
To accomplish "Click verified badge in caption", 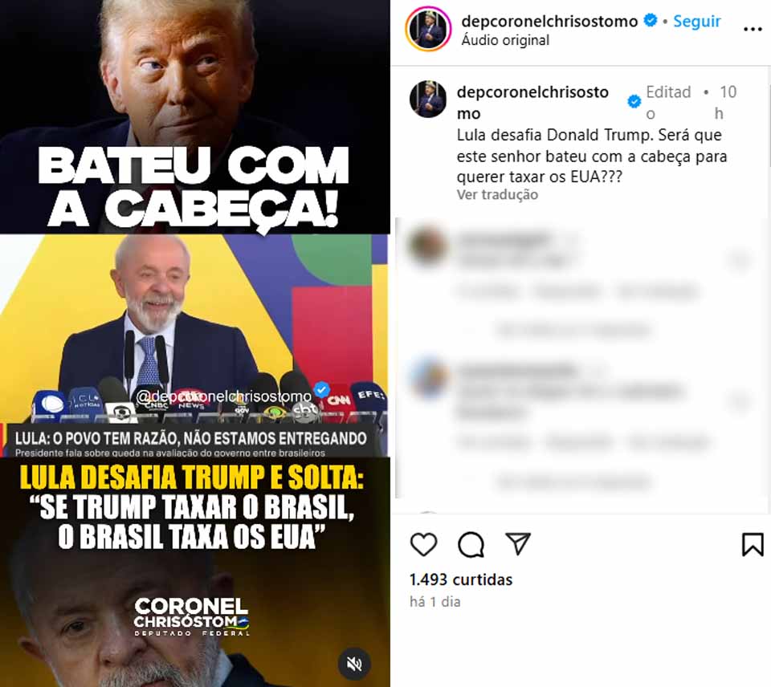I will coord(634,102).
